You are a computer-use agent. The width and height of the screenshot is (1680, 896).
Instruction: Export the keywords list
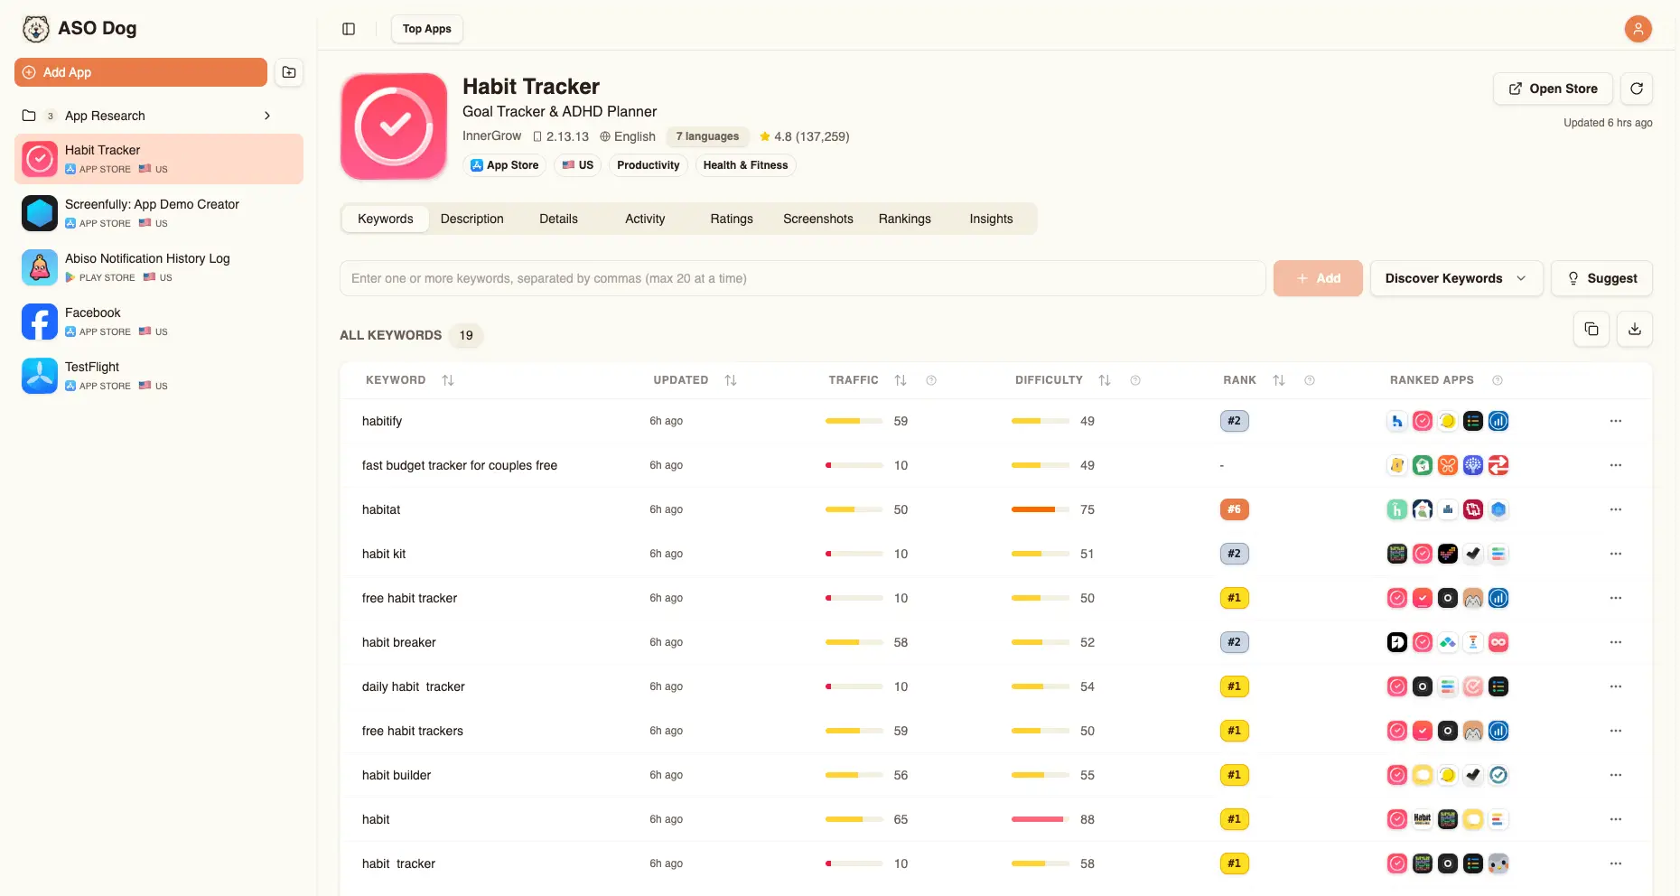coord(1635,329)
